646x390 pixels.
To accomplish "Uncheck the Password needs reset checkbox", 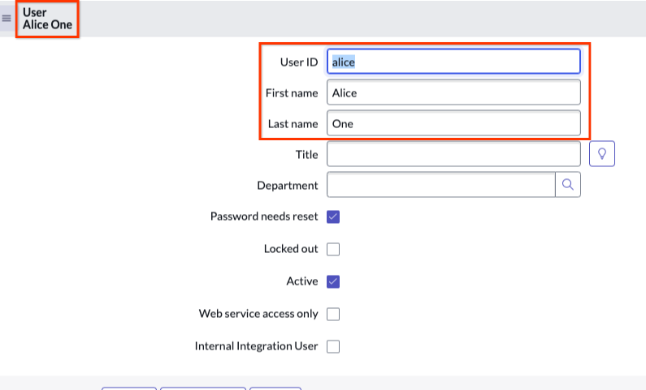I will pyautogui.click(x=333, y=216).
